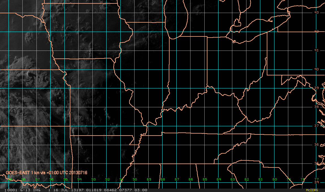This screenshot has width=325, height=192.
Task: Click the longitude label 80
Action: pyautogui.click(x=275, y=179)
